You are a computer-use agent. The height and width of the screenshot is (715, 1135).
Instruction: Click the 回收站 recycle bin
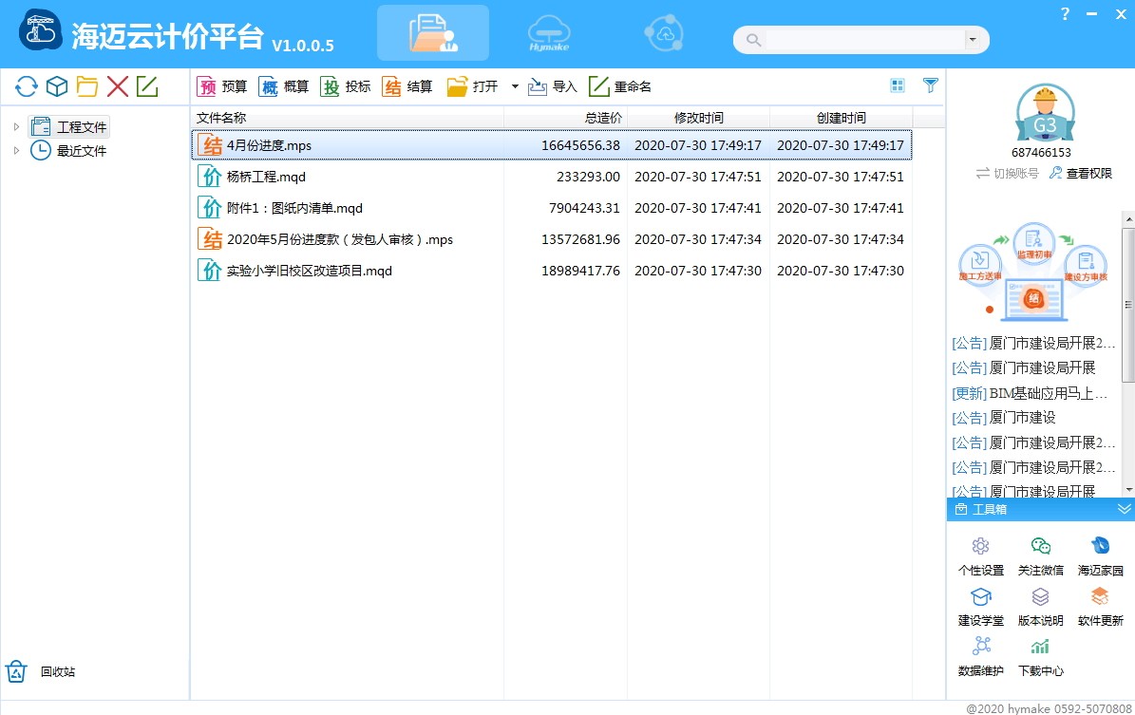(41, 671)
